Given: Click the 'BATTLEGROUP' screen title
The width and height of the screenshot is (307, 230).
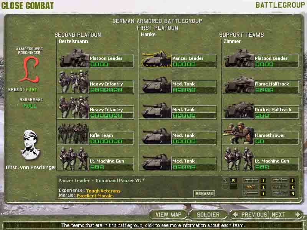Looking at the screenshot, I should 280,5.
